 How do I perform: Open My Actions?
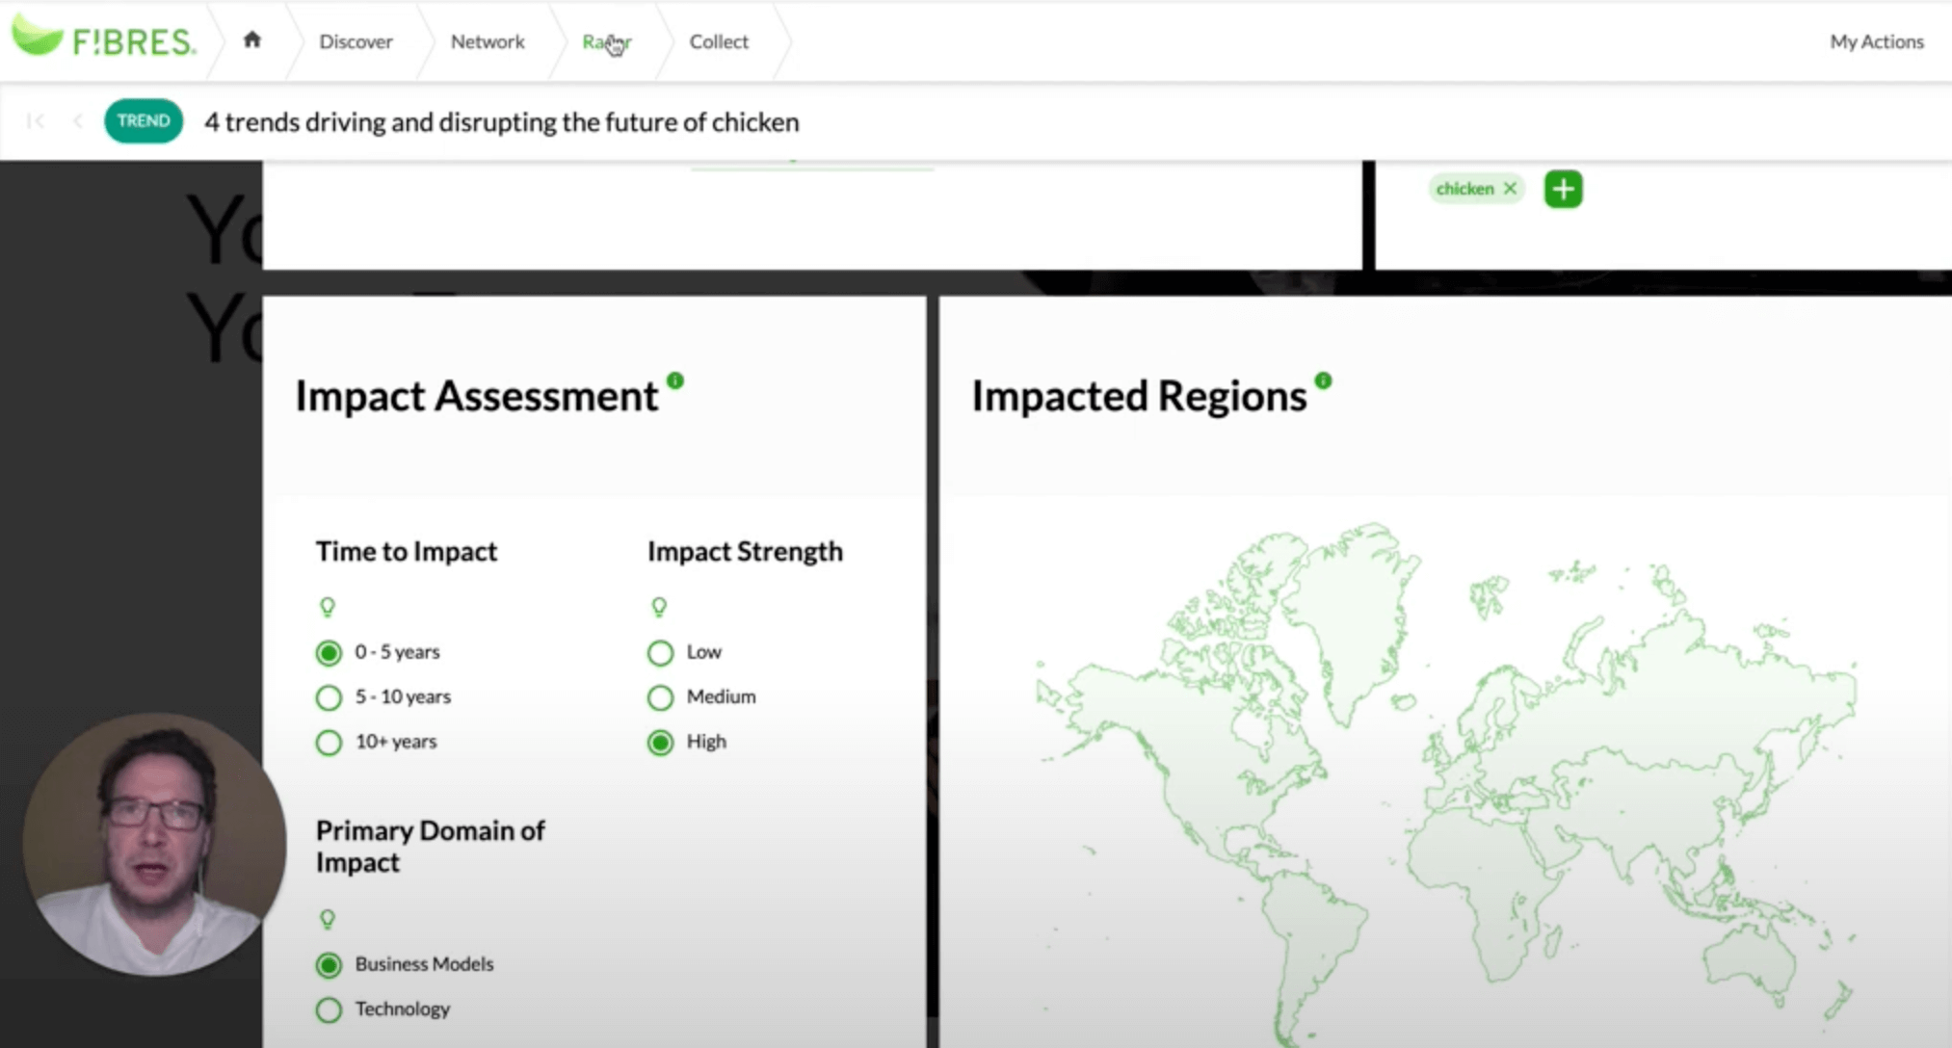click(1876, 41)
